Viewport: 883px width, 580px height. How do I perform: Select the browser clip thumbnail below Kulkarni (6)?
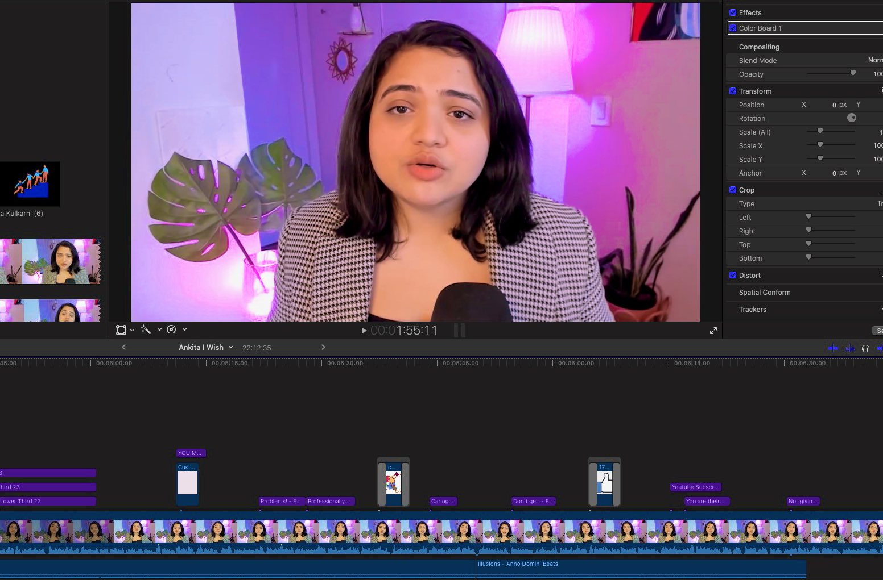pyautogui.click(x=50, y=261)
